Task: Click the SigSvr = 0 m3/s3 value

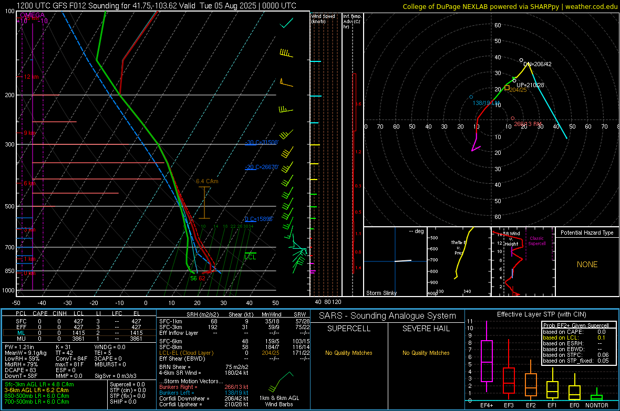Action: [x=116, y=376]
